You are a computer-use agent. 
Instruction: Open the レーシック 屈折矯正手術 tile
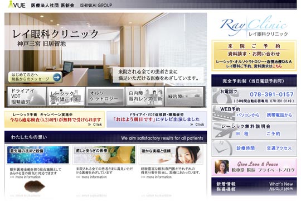tap(66, 96)
